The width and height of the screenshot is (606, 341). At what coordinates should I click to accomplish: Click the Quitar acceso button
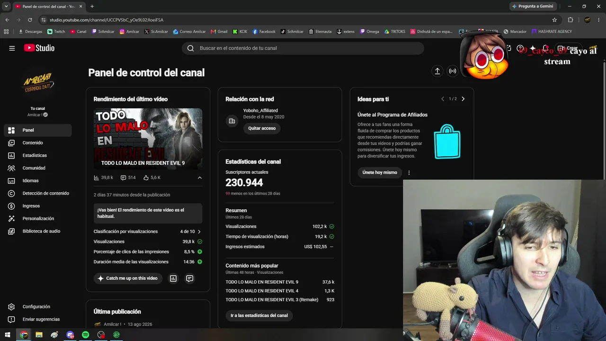click(262, 128)
